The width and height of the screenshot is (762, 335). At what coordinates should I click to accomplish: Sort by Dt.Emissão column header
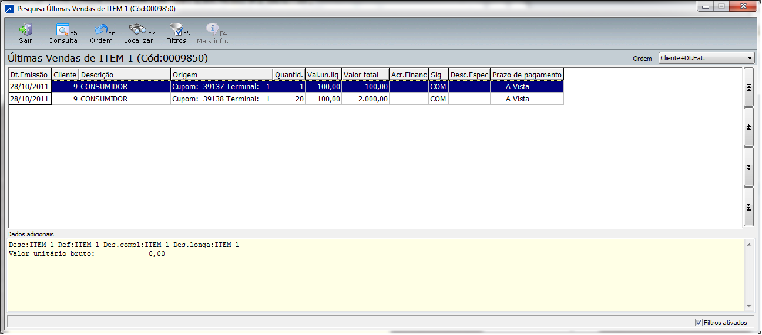(30, 75)
